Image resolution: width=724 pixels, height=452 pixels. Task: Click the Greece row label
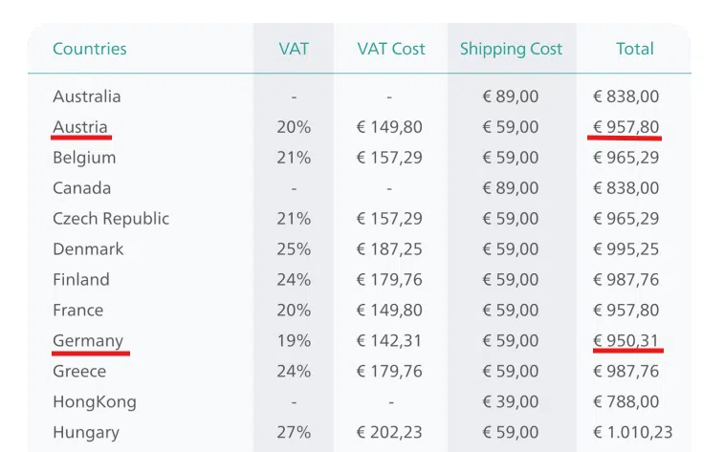79,372
